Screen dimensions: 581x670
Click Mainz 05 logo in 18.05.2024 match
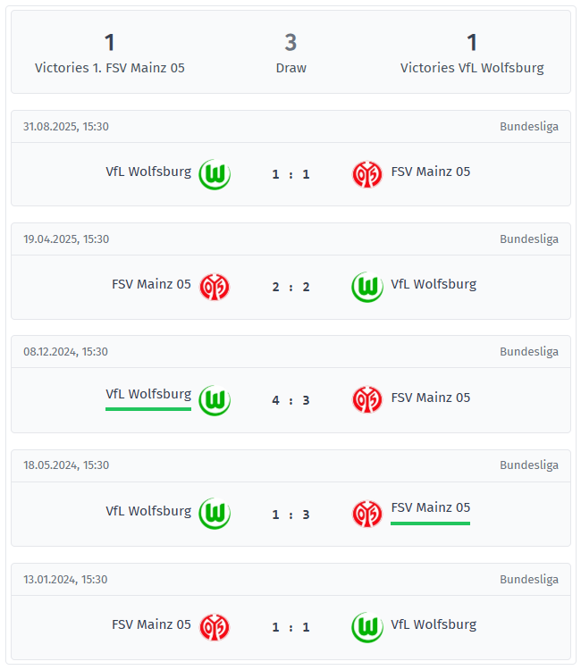point(366,514)
